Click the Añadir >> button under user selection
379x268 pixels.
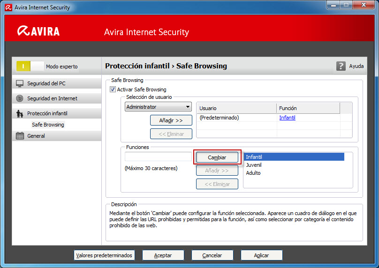point(171,120)
